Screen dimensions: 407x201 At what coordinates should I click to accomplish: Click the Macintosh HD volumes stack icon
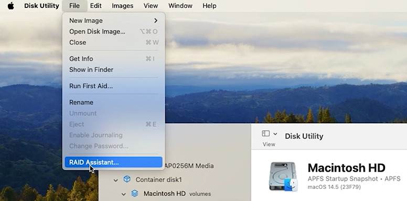click(x=134, y=193)
